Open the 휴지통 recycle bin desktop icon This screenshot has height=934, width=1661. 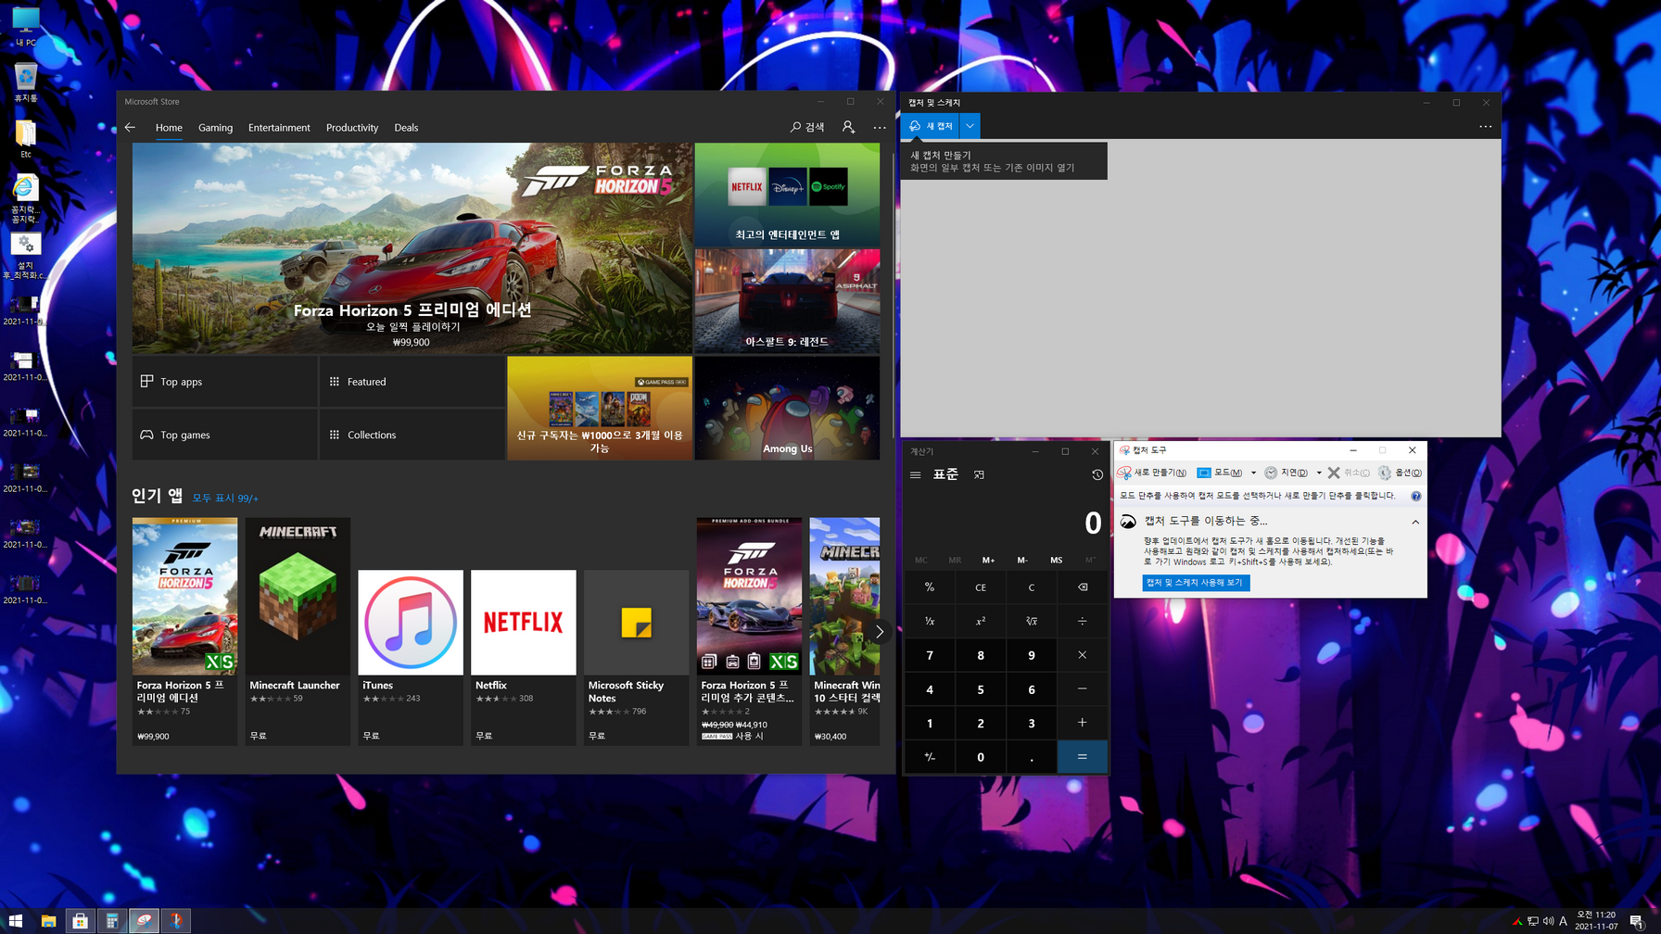(x=26, y=82)
